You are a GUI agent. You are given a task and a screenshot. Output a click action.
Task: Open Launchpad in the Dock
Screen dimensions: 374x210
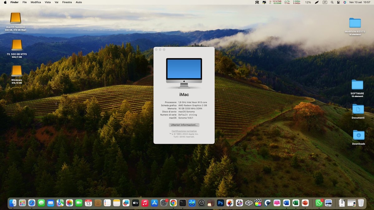[x=22, y=203]
